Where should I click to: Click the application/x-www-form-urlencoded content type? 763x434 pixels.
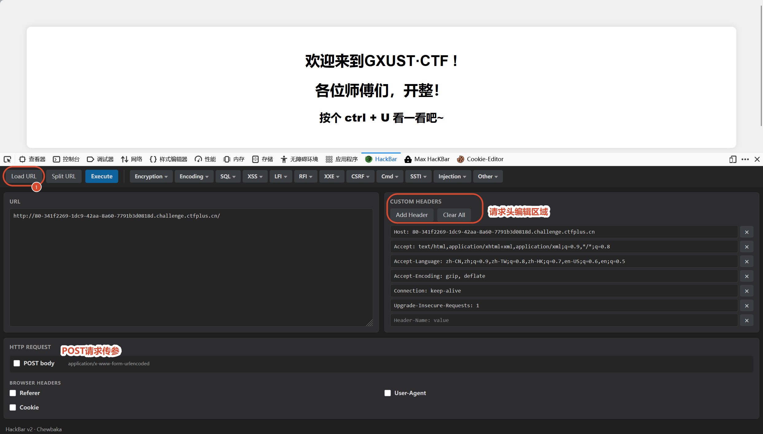click(109, 363)
